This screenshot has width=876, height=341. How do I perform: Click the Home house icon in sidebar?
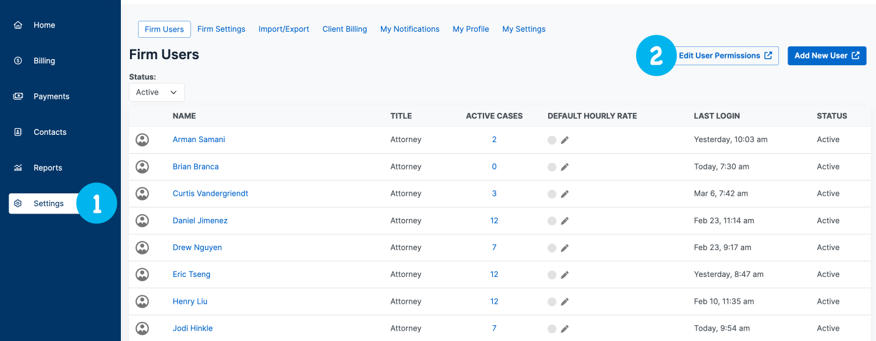tap(18, 25)
